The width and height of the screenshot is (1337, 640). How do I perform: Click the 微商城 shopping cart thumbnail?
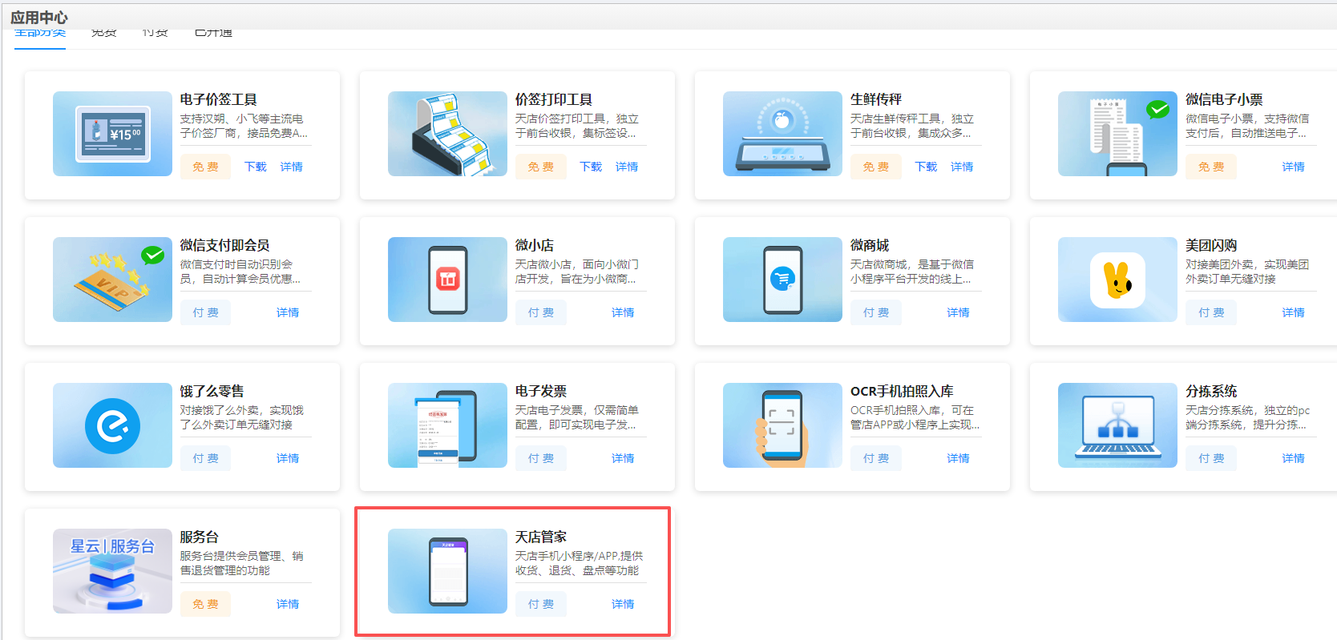782,280
